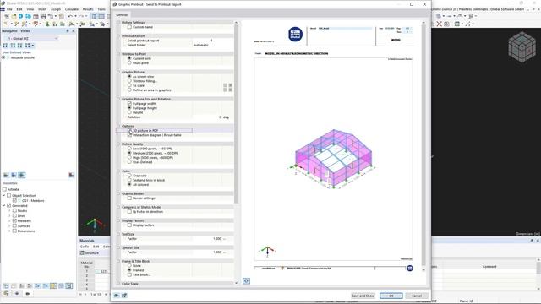Viewport: 541px width, 304px height.
Task: Open the Select folder value field
Action: pyautogui.click(x=212, y=45)
